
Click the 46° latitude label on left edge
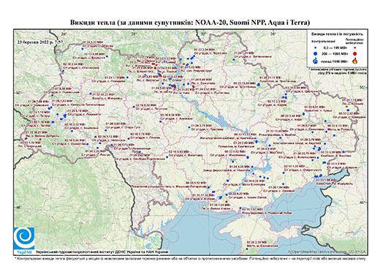point(18,207)
